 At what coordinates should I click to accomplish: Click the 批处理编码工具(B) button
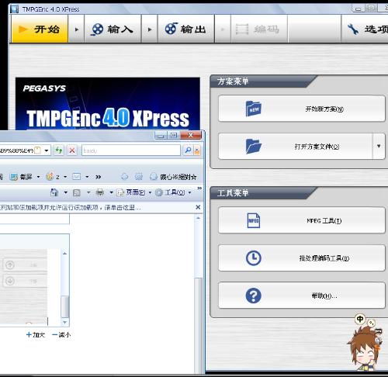tap(302, 258)
